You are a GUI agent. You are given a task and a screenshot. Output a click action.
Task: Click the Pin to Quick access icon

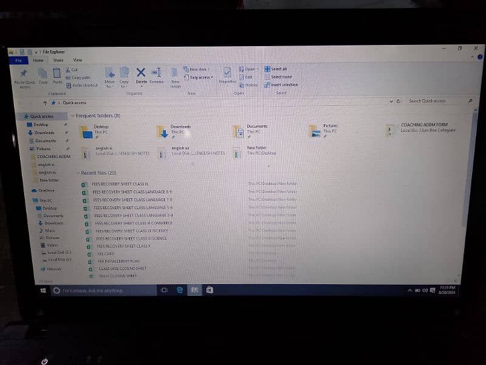(x=24, y=75)
